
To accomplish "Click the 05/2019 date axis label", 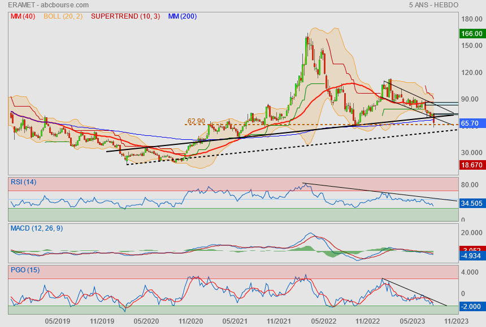I will tap(57, 321).
